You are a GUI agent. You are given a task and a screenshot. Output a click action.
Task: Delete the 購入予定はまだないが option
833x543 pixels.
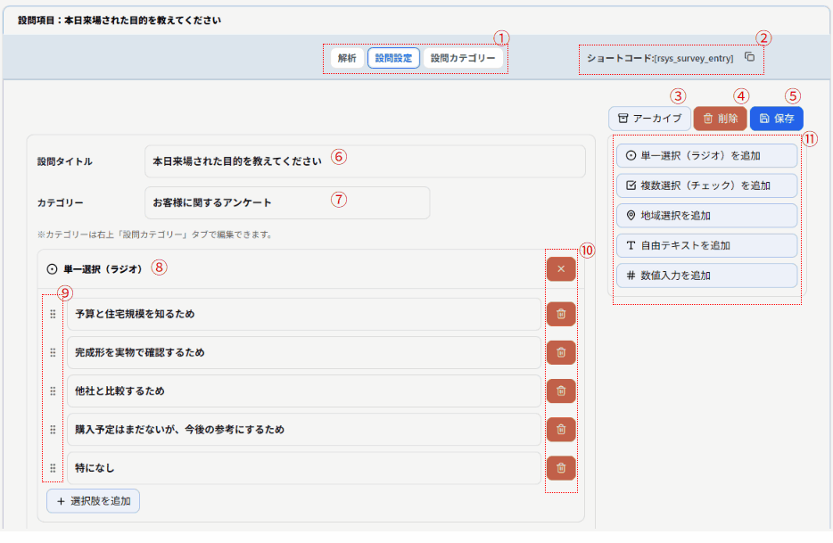click(560, 429)
